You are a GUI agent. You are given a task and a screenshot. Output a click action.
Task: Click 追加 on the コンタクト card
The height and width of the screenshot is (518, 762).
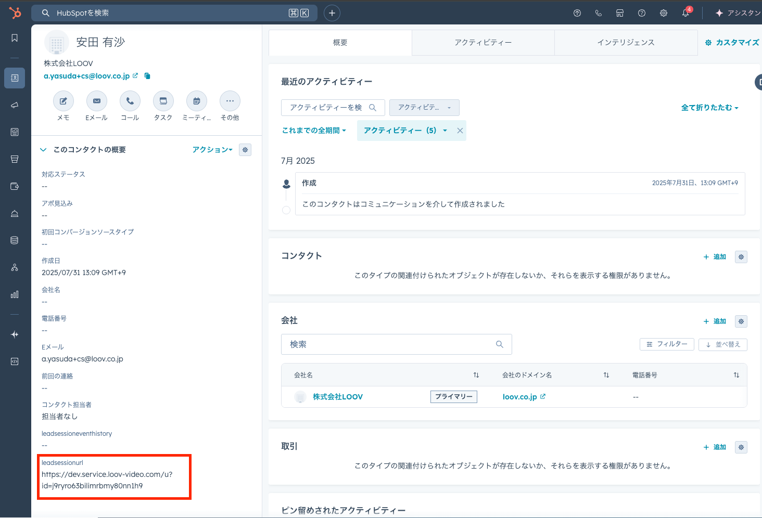(x=715, y=257)
